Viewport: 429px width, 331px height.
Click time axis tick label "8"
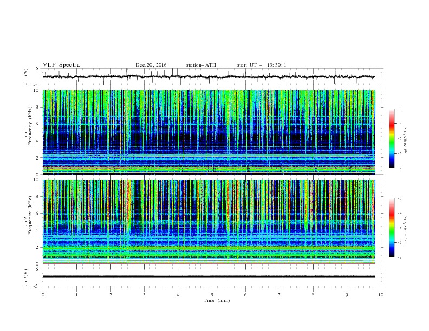313,295
